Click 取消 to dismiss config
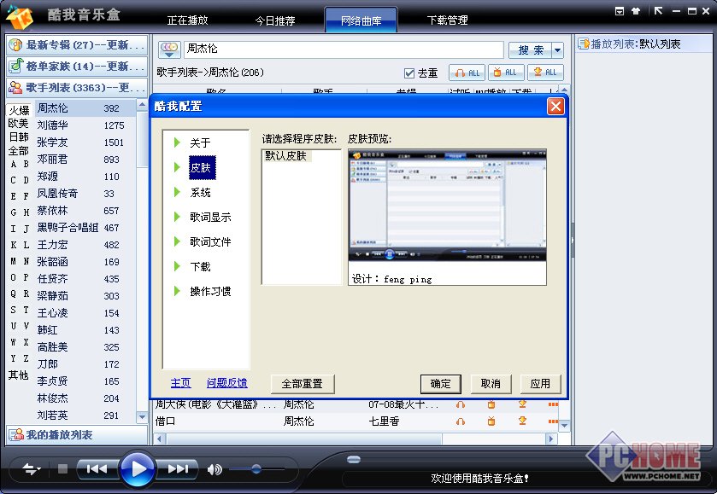The image size is (717, 494). click(491, 384)
